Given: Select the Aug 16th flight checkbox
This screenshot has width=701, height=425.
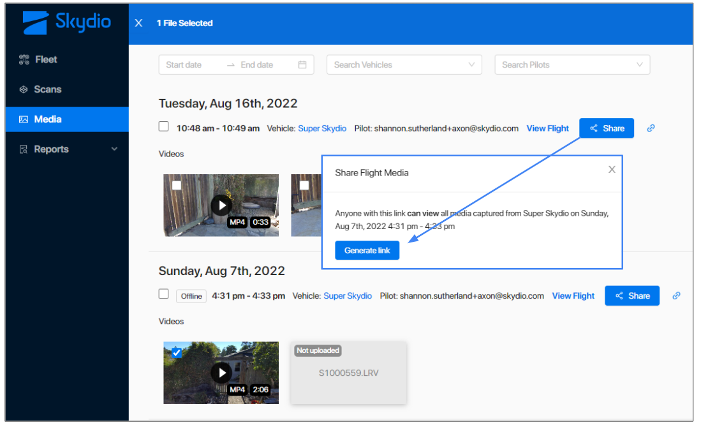Looking at the screenshot, I should [164, 127].
